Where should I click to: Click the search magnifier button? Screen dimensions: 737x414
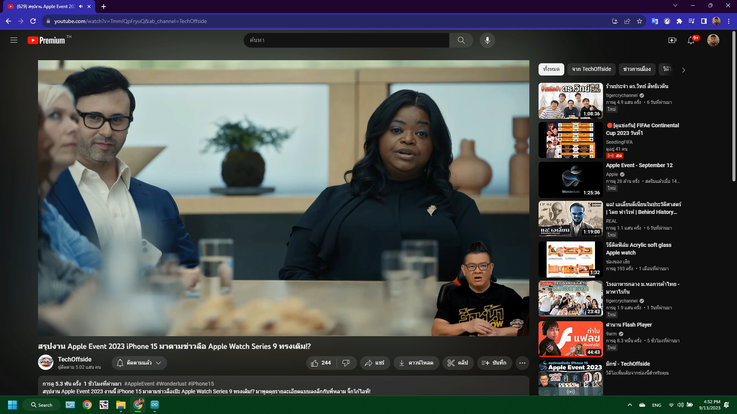coord(461,40)
